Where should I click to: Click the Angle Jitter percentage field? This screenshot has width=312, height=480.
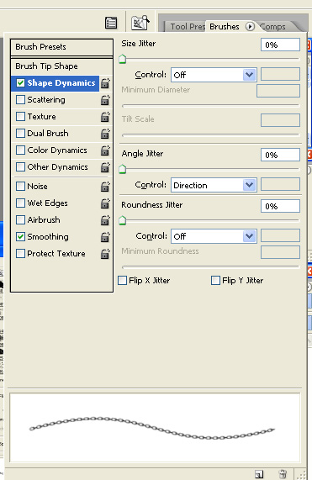(x=280, y=155)
